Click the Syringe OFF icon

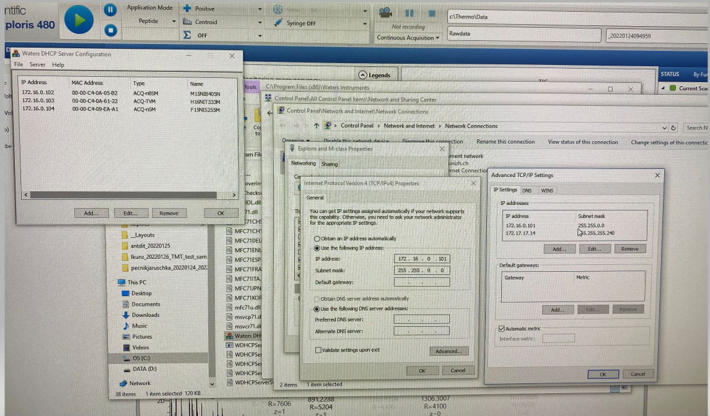pyautogui.click(x=278, y=23)
